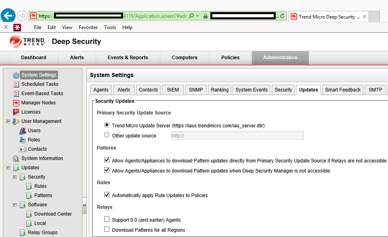
Task: Click the refresh icon in address bar
Action: click(282, 16)
